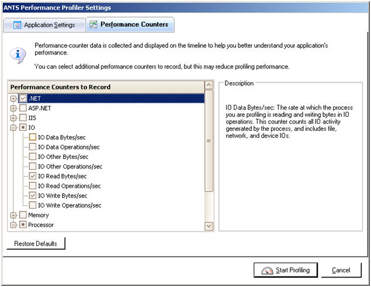The image size is (371, 287).
Task: Check IO Data Bytes/sec checkbox
Action: point(33,137)
